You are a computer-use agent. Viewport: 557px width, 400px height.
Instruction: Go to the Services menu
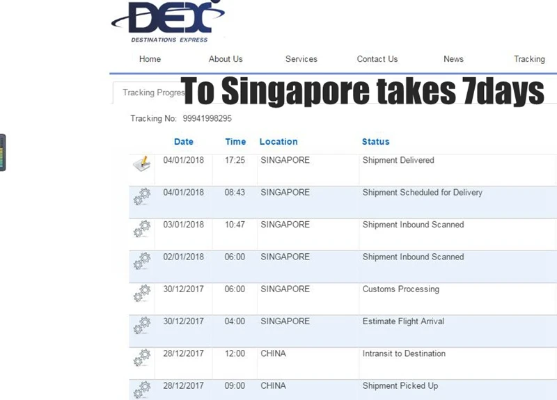tap(301, 59)
